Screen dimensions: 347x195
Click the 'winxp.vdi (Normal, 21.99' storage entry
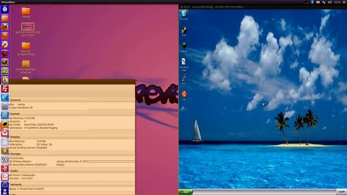coord(72,161)
